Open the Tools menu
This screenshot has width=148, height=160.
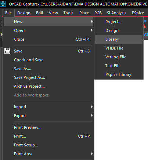pos(68,13)
